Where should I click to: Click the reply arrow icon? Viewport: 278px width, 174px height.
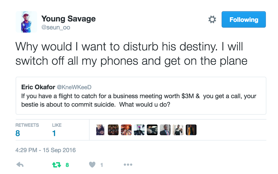[x=20, y=165]
